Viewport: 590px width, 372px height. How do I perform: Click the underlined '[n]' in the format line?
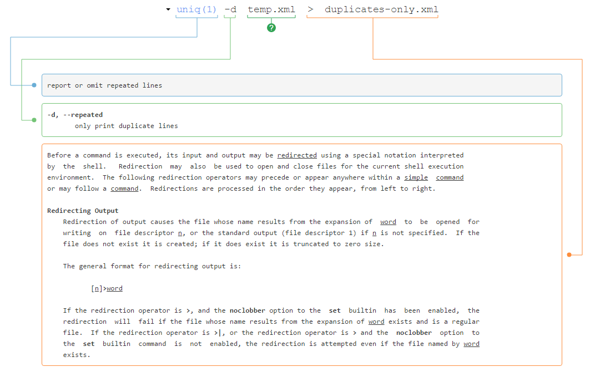97,288
